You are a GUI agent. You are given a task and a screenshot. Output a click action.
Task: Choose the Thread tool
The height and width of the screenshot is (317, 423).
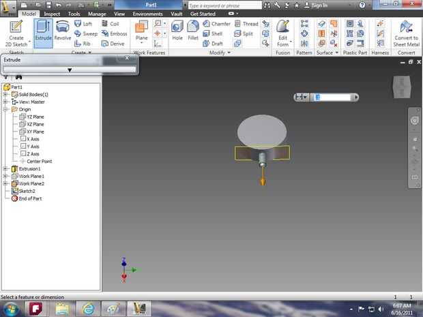pos(246,24)
